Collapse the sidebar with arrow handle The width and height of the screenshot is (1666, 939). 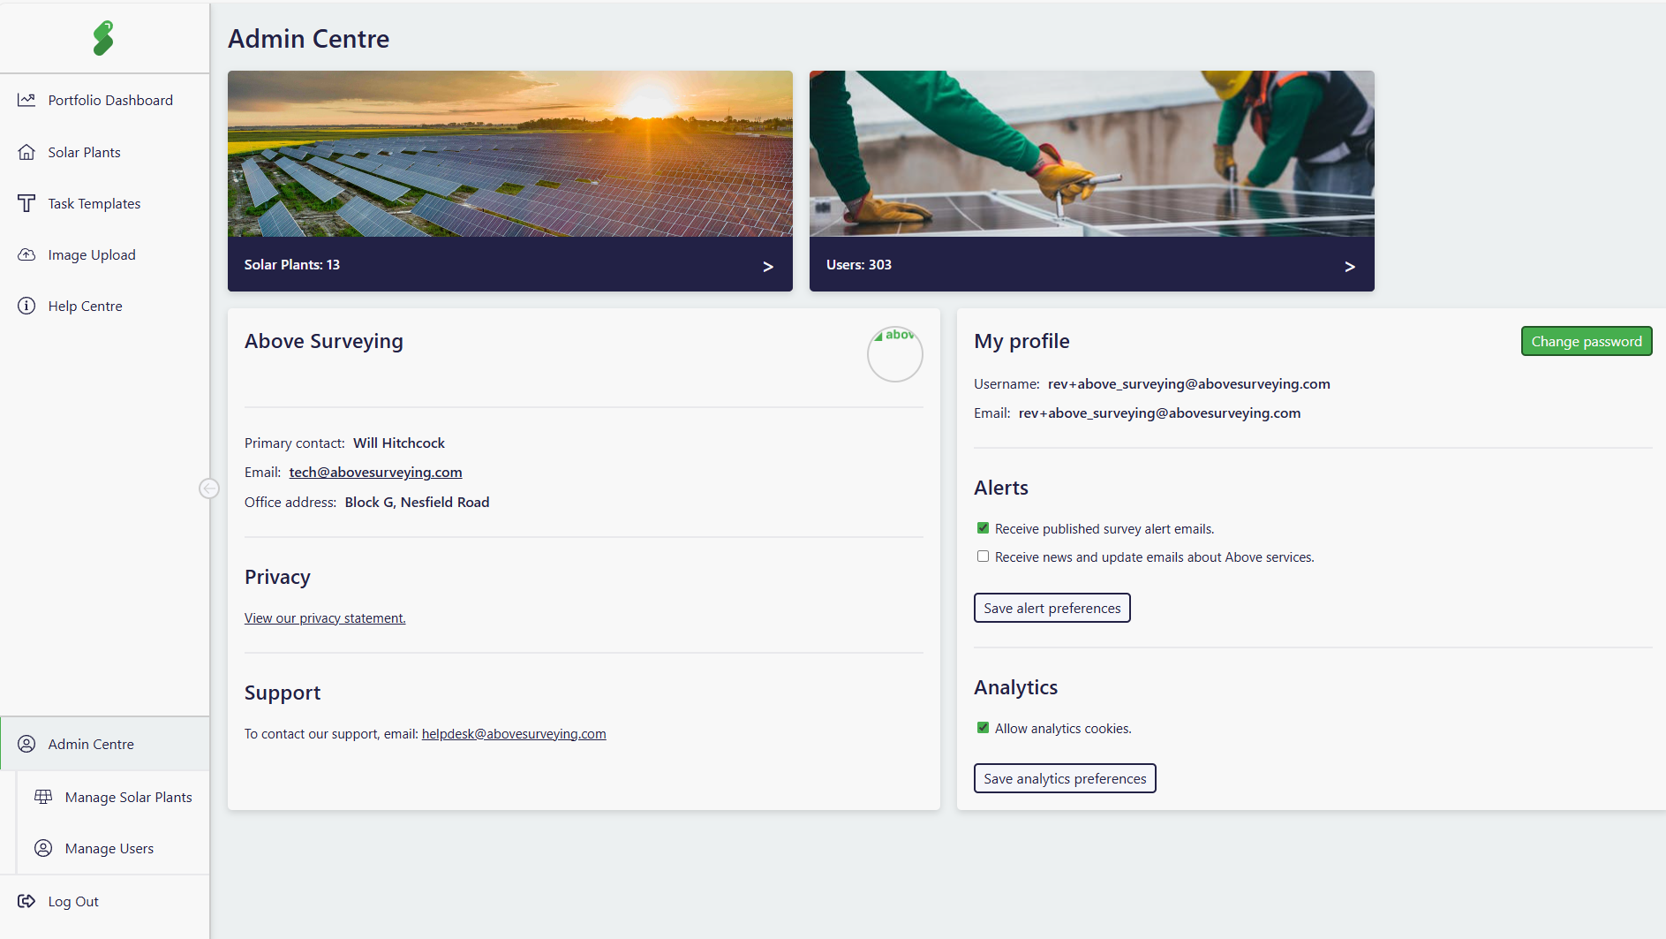coord(209,488)
